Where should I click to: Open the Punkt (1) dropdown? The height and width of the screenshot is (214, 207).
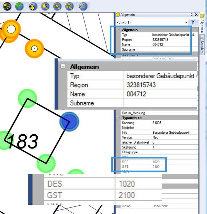186,22
